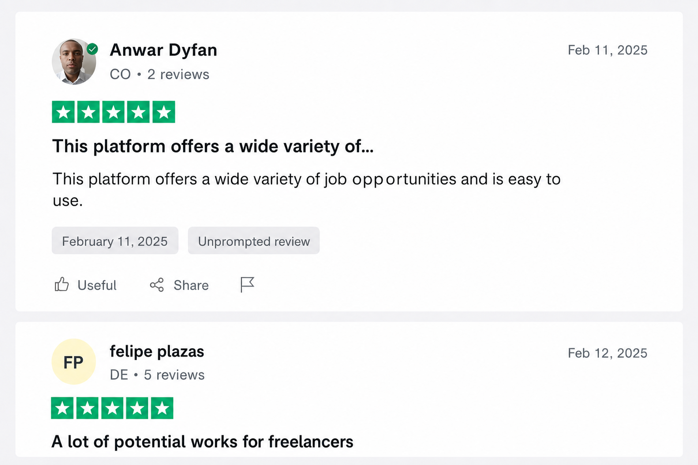Open the FP initials avatar

(74, 362)
